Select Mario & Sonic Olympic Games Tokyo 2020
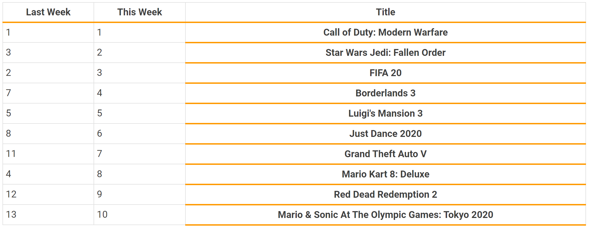Viewport: 589px width, 227px height. (x=385, y=215)
